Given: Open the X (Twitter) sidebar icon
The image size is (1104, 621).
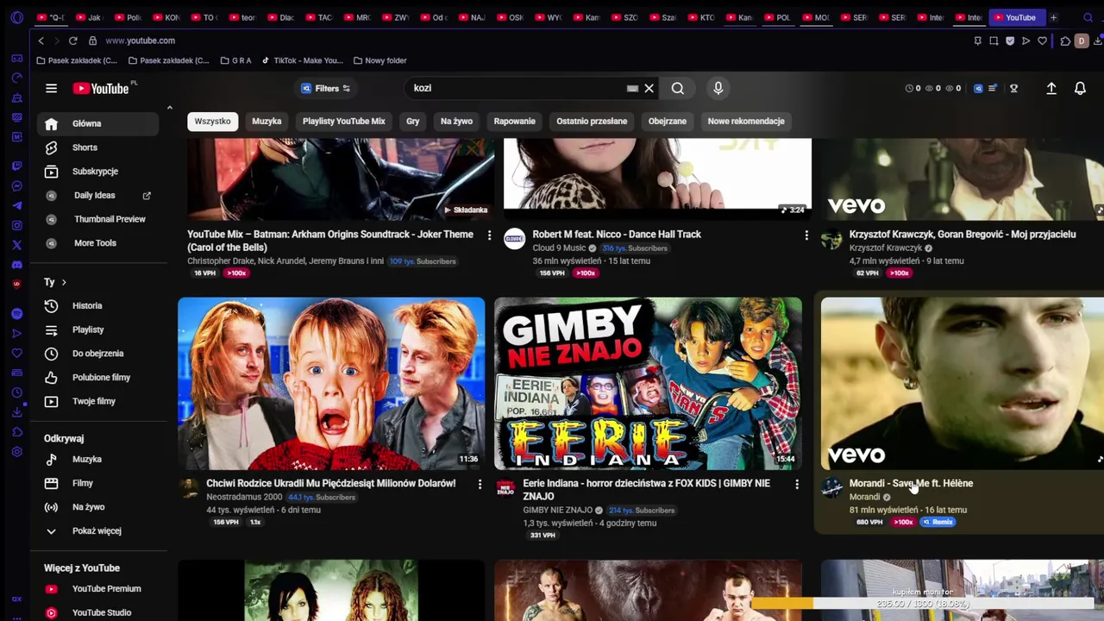Looking at the screenshot, I should (16, 246).
